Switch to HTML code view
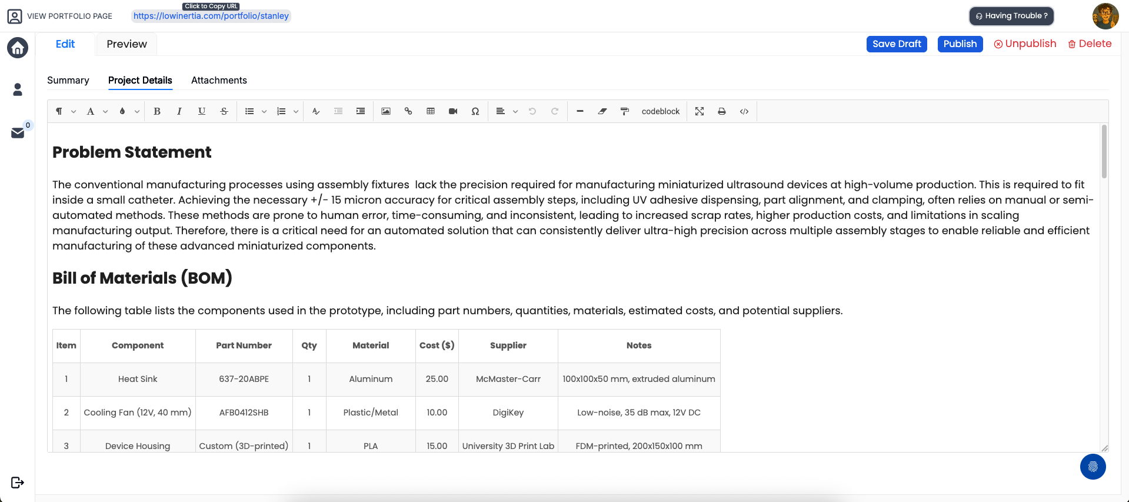This screenshot has width=1129, height=502. coord(744,111)
